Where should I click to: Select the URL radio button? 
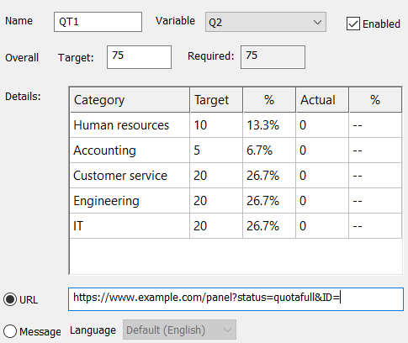10,299
